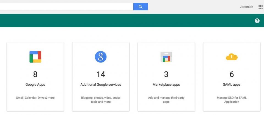Open the SAML apps title

[232, 85]
